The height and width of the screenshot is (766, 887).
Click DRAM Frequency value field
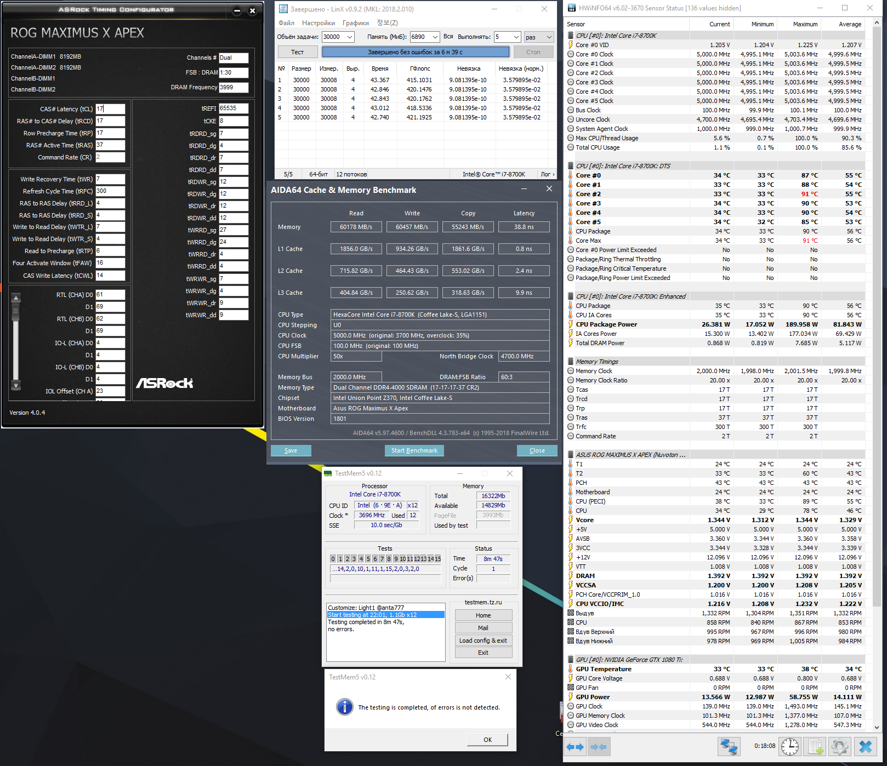pyautogui.click(x=234, y=88)
